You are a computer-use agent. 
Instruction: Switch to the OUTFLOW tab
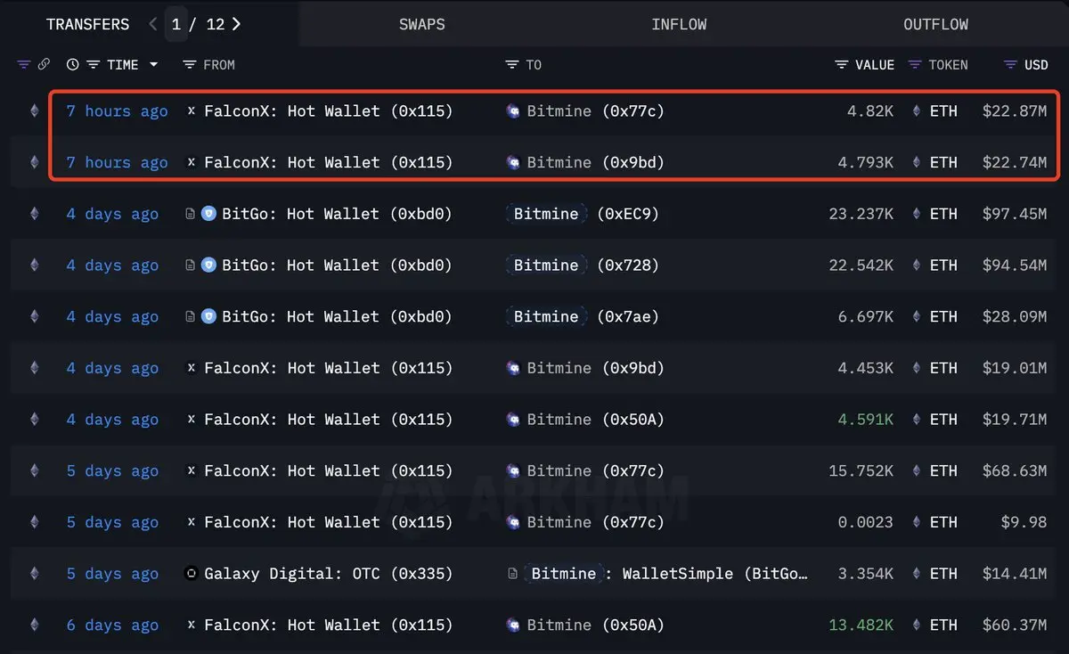click(935, 24)
